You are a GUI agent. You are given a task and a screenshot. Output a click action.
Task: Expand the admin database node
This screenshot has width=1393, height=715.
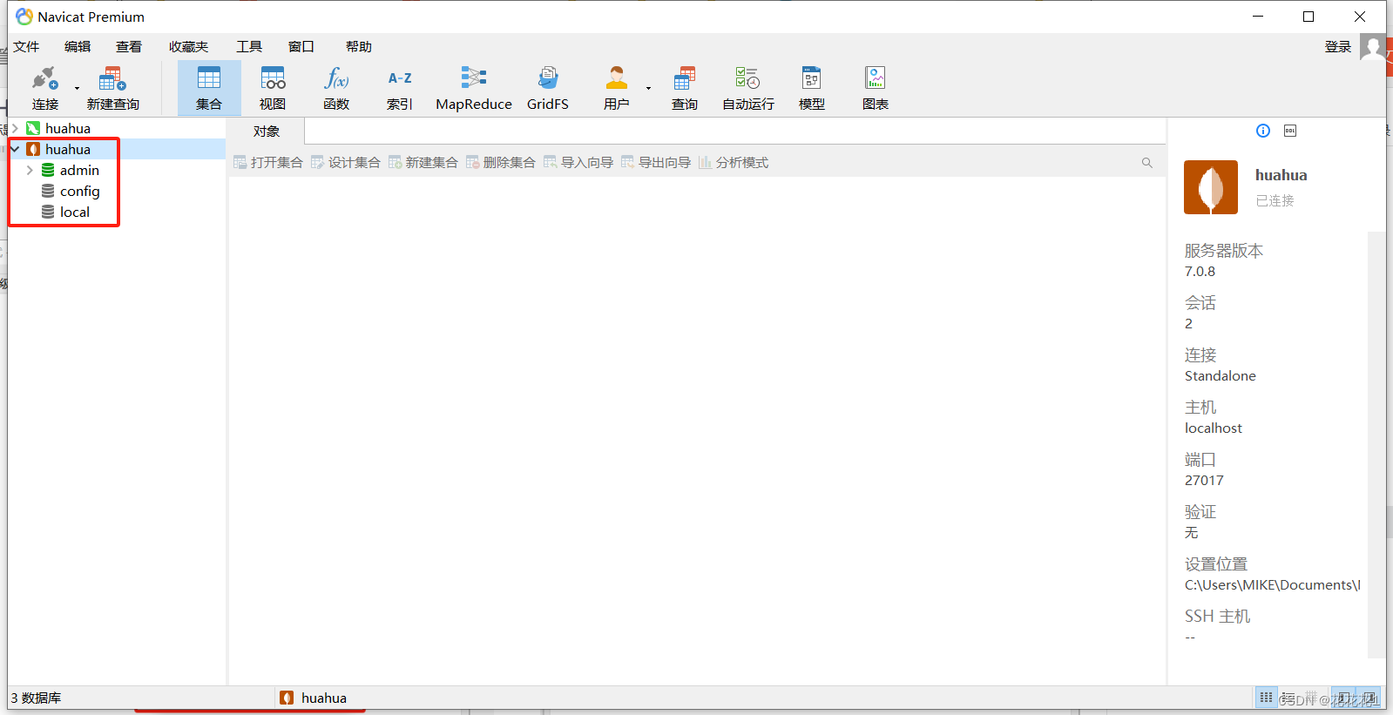click(x=30, y=170)
